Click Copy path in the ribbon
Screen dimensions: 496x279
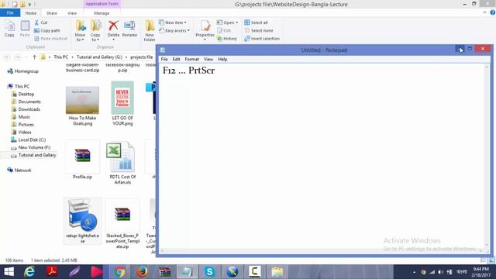(47, 30)
